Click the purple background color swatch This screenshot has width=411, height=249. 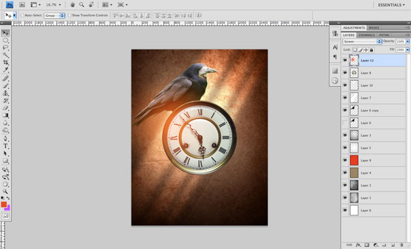coord(8,208)
